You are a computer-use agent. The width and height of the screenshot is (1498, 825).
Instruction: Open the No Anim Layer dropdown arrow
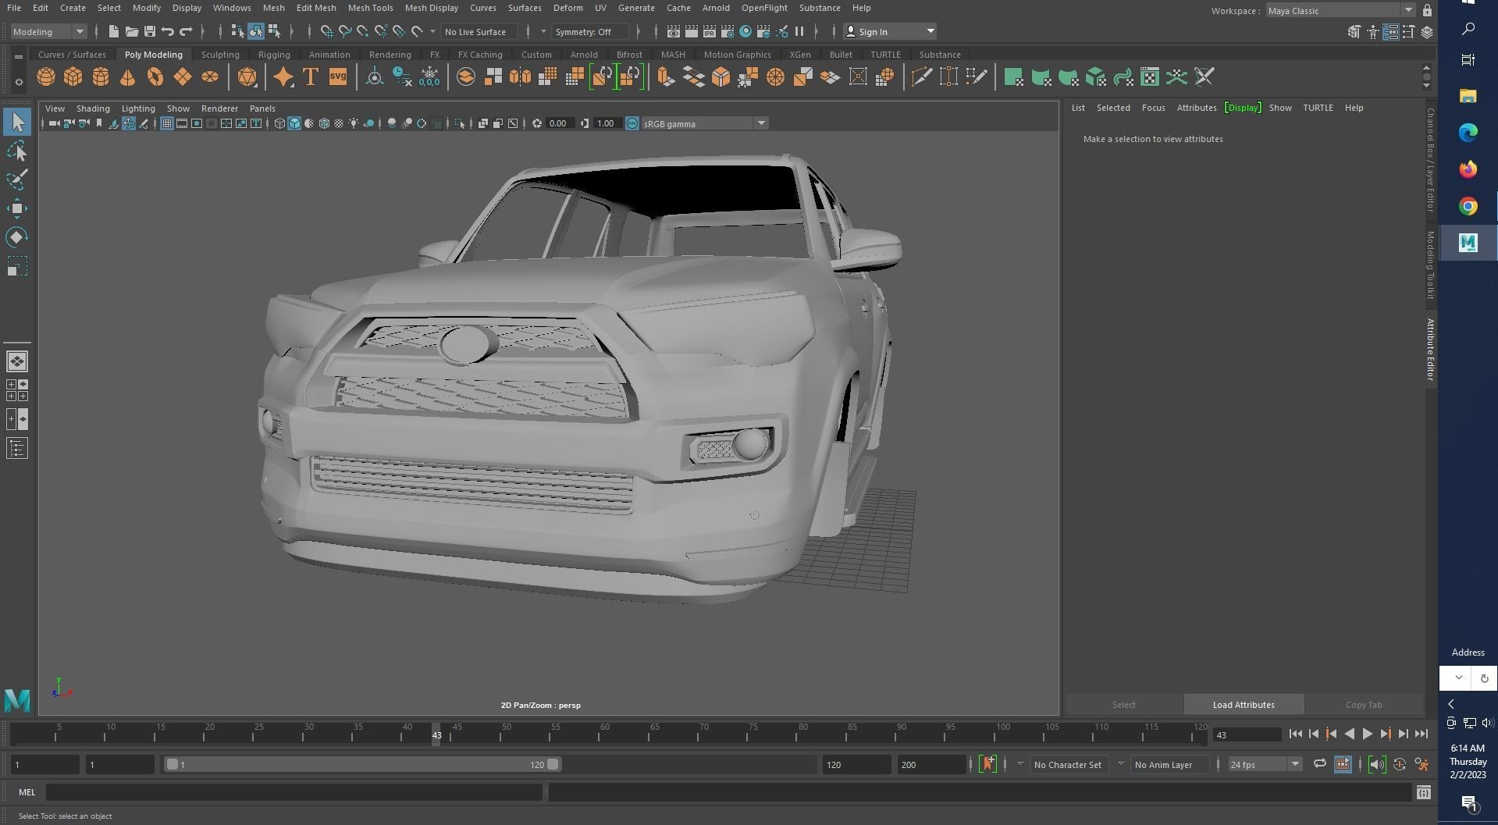click(1121, 764)
